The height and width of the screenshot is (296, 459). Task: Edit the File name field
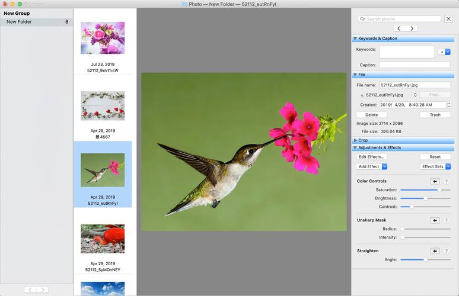pos(415,85)
